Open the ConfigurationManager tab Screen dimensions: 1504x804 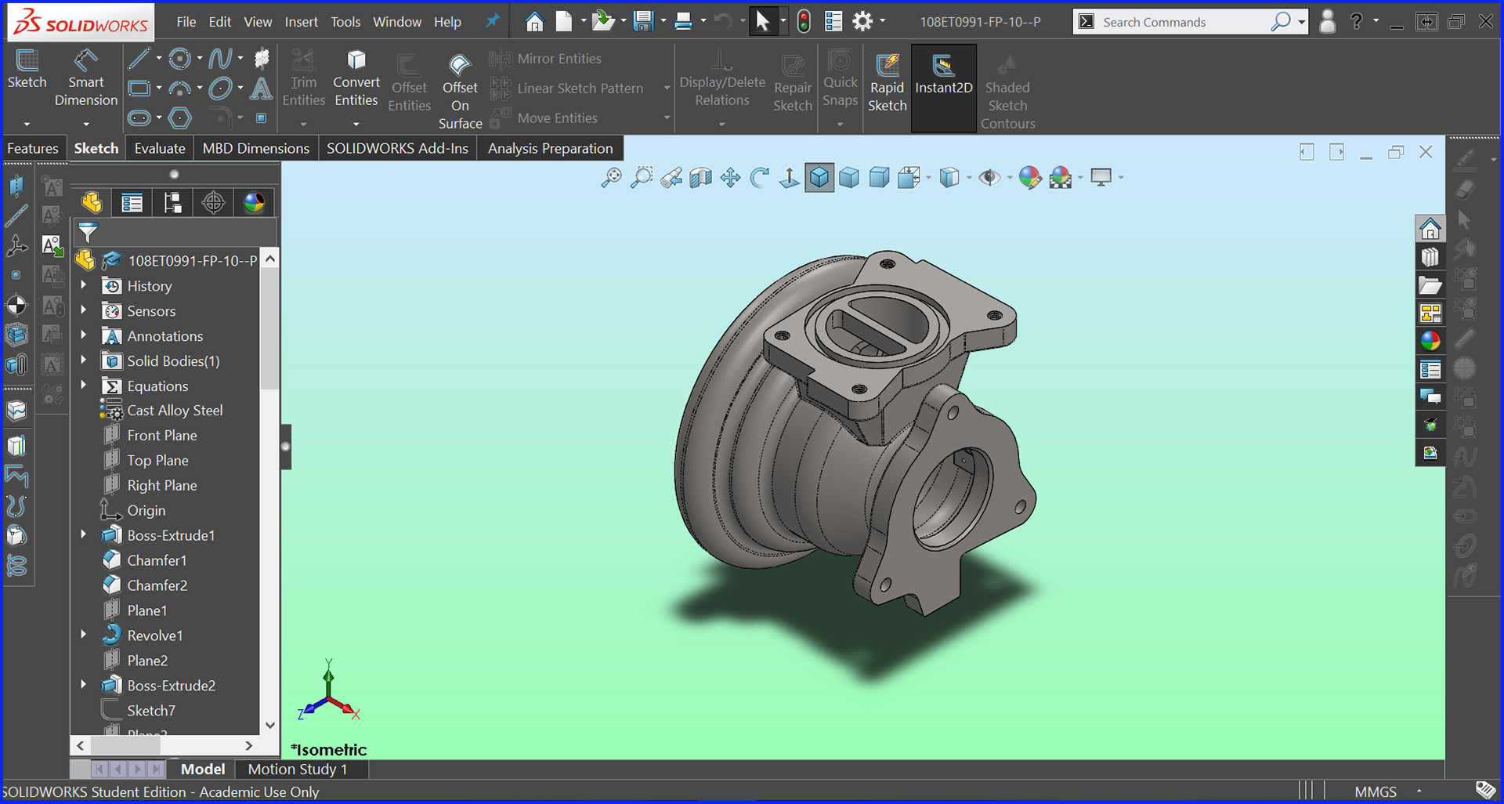tap(173, 203)
